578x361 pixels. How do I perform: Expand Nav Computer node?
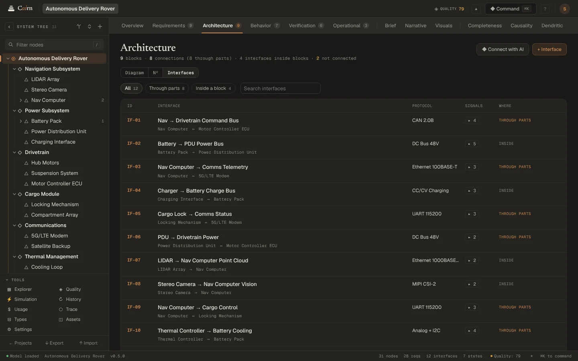[21, 100]
